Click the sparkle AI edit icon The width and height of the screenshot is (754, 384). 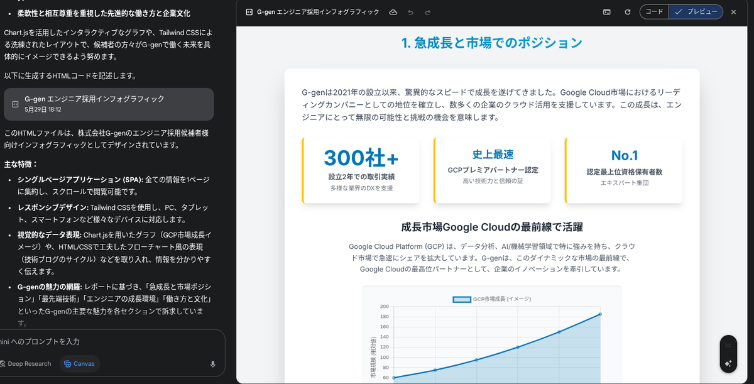(728, 363)
